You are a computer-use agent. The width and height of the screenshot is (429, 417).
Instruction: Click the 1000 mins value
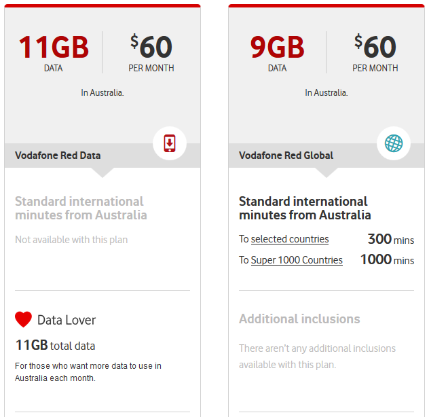click(x=387, y=259)
